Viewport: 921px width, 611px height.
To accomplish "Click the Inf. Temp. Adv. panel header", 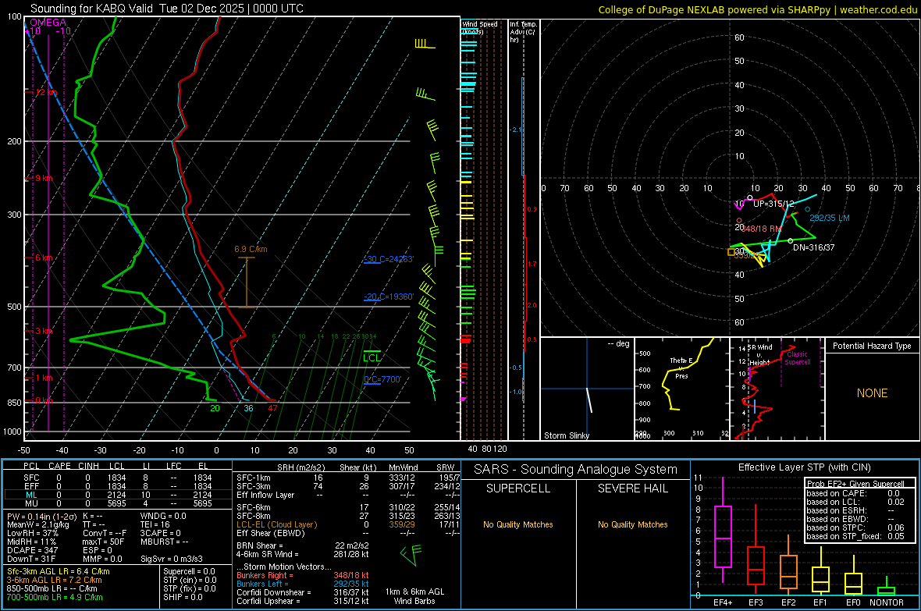I will pos(523,32).
